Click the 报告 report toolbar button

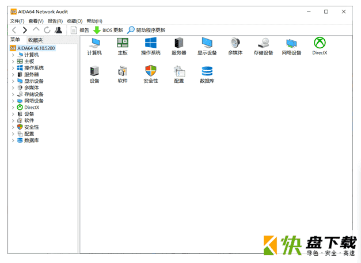coord(80,30)
